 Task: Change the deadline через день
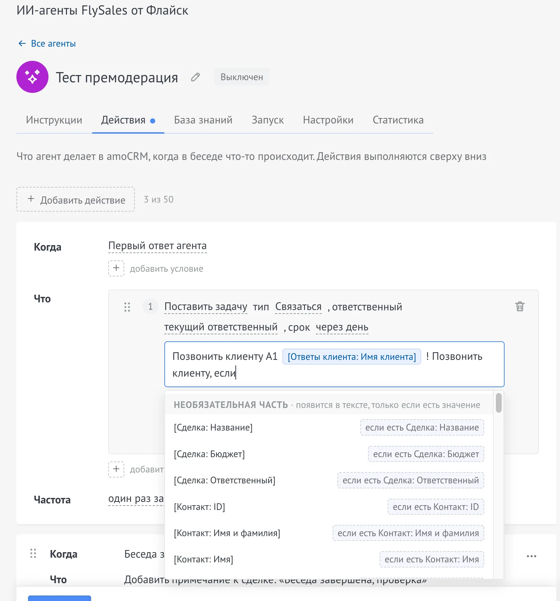(x=342, y=327)
